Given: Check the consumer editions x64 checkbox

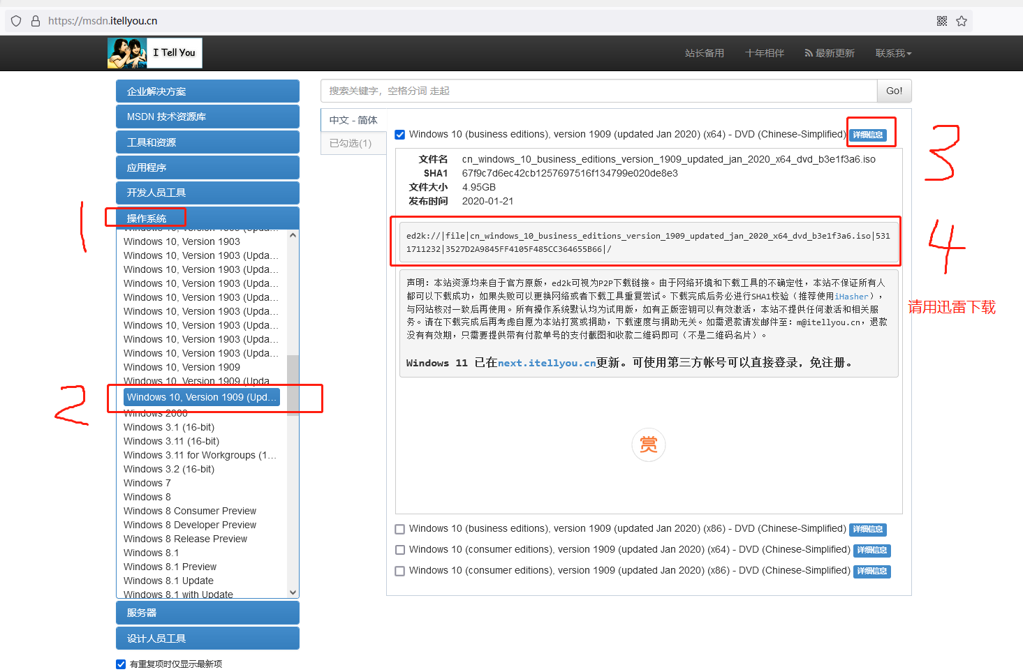Looking at the screenshot, I should click(x=400, y=550).
